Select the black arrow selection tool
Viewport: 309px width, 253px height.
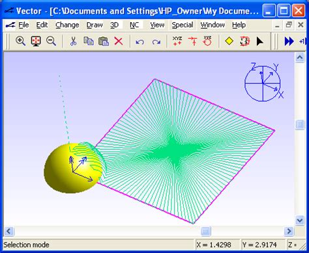coord(259,41)
